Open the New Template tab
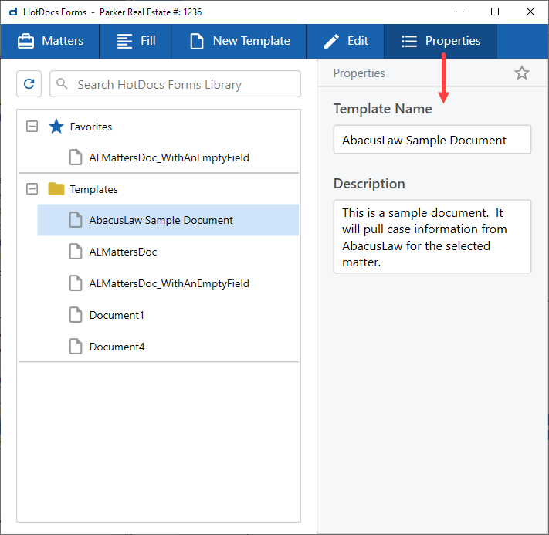The height and width of the screenshot is (535, 549). [239, 41]
